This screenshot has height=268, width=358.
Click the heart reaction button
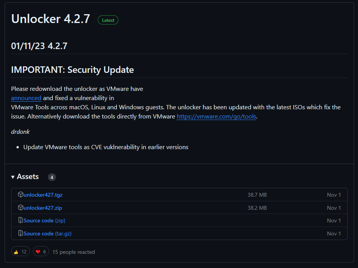[x=41, y=251]
